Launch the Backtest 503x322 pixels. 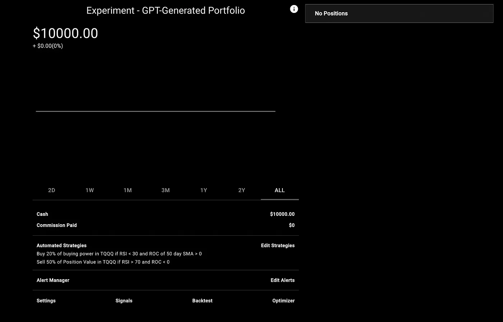(202, 301)
